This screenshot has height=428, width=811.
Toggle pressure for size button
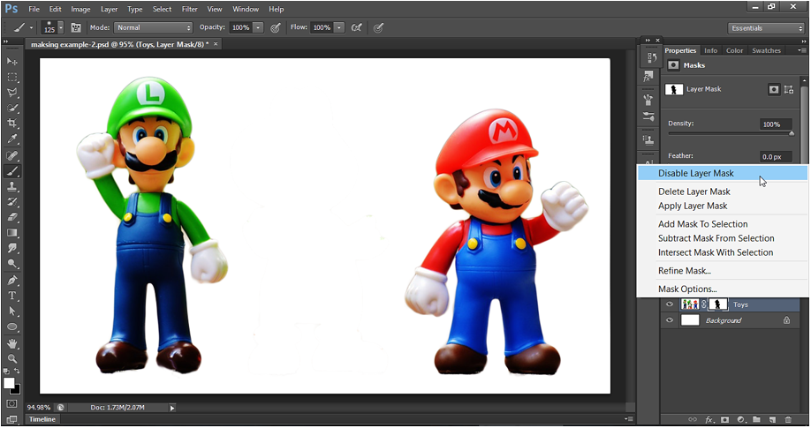(x=379, y=28)
